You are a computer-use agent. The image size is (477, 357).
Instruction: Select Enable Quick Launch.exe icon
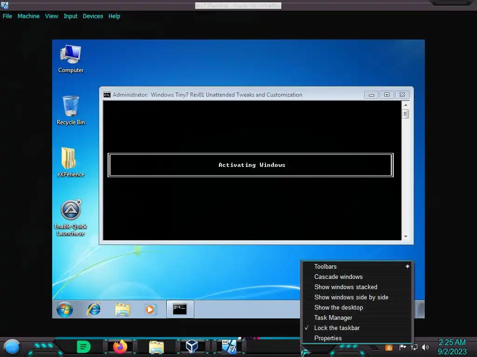point(71,218)
